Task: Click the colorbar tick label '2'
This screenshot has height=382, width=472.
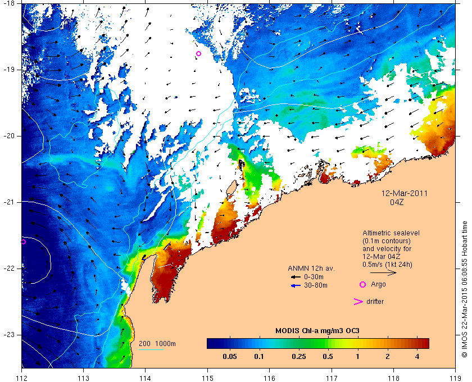Action: coord(387,357)
